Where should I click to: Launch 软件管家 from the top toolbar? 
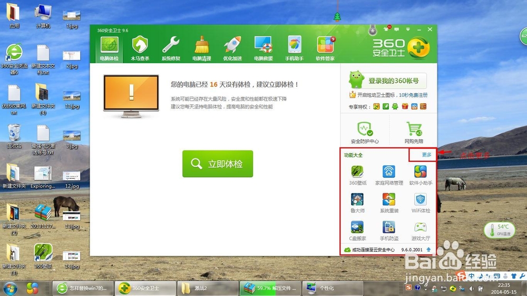point(325,48)
